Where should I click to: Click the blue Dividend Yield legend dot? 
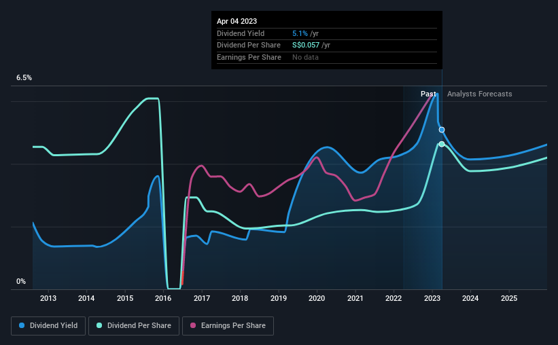(22, 325)
